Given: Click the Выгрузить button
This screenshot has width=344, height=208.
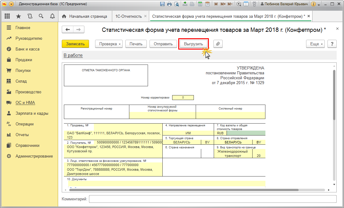Looking at the screenshot, I should point(194,44).
